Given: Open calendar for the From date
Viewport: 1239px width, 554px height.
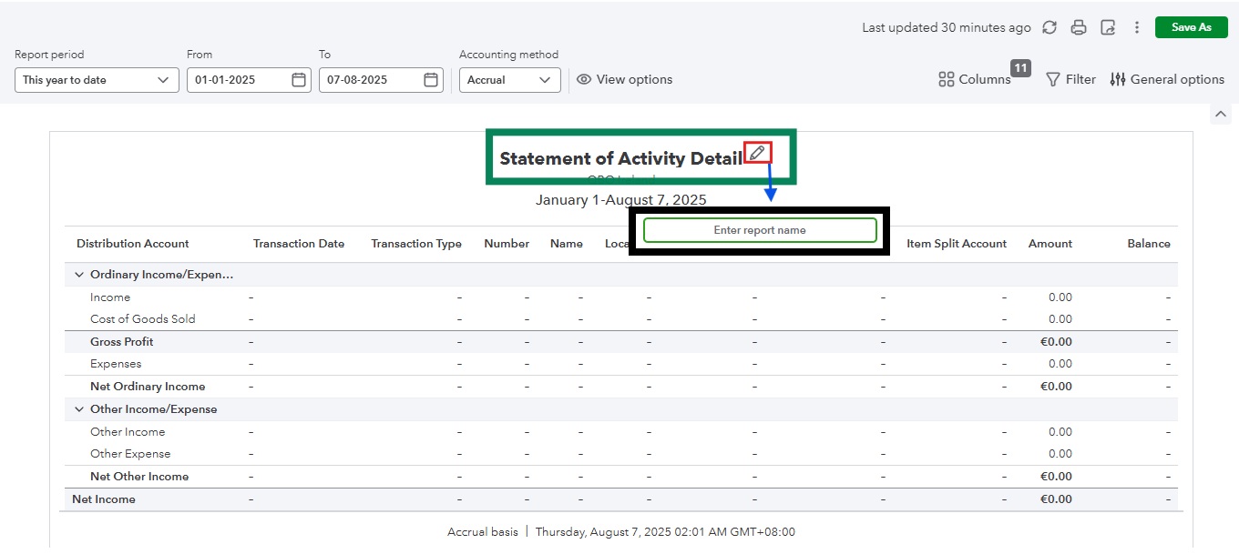Looking at the screenshot, I should point(299,80).
